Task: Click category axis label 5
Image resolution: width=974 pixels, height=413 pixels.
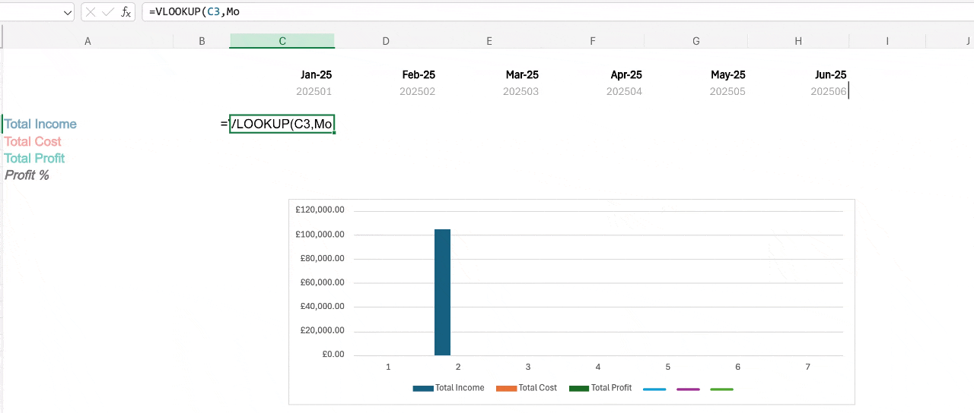Action: (x=668, y=367)
